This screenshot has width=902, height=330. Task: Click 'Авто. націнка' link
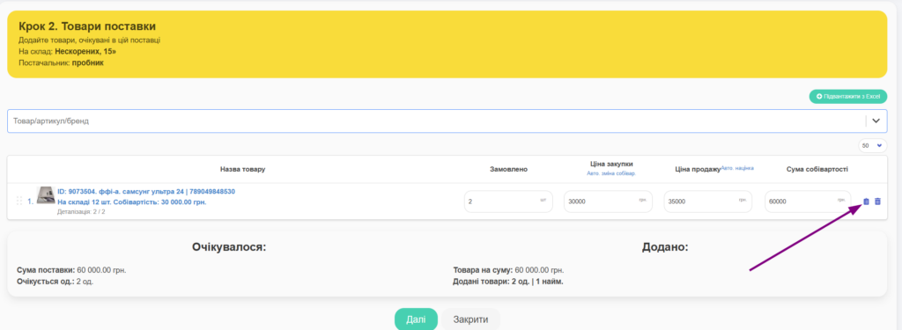click(737, 168)
